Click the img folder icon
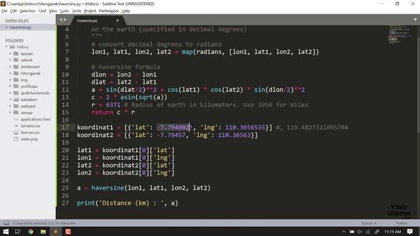The height and width of the screenshot is (236, 420). click(x=16, y=80)
